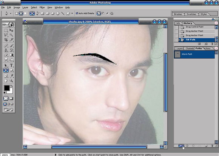Screen dimensions: 219x156
Task: Click the Eyedropper tool
Action: pyautogui.click(x=11, y=76)
